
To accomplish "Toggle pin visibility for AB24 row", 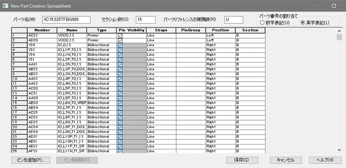I will click(x=120, y=108).
